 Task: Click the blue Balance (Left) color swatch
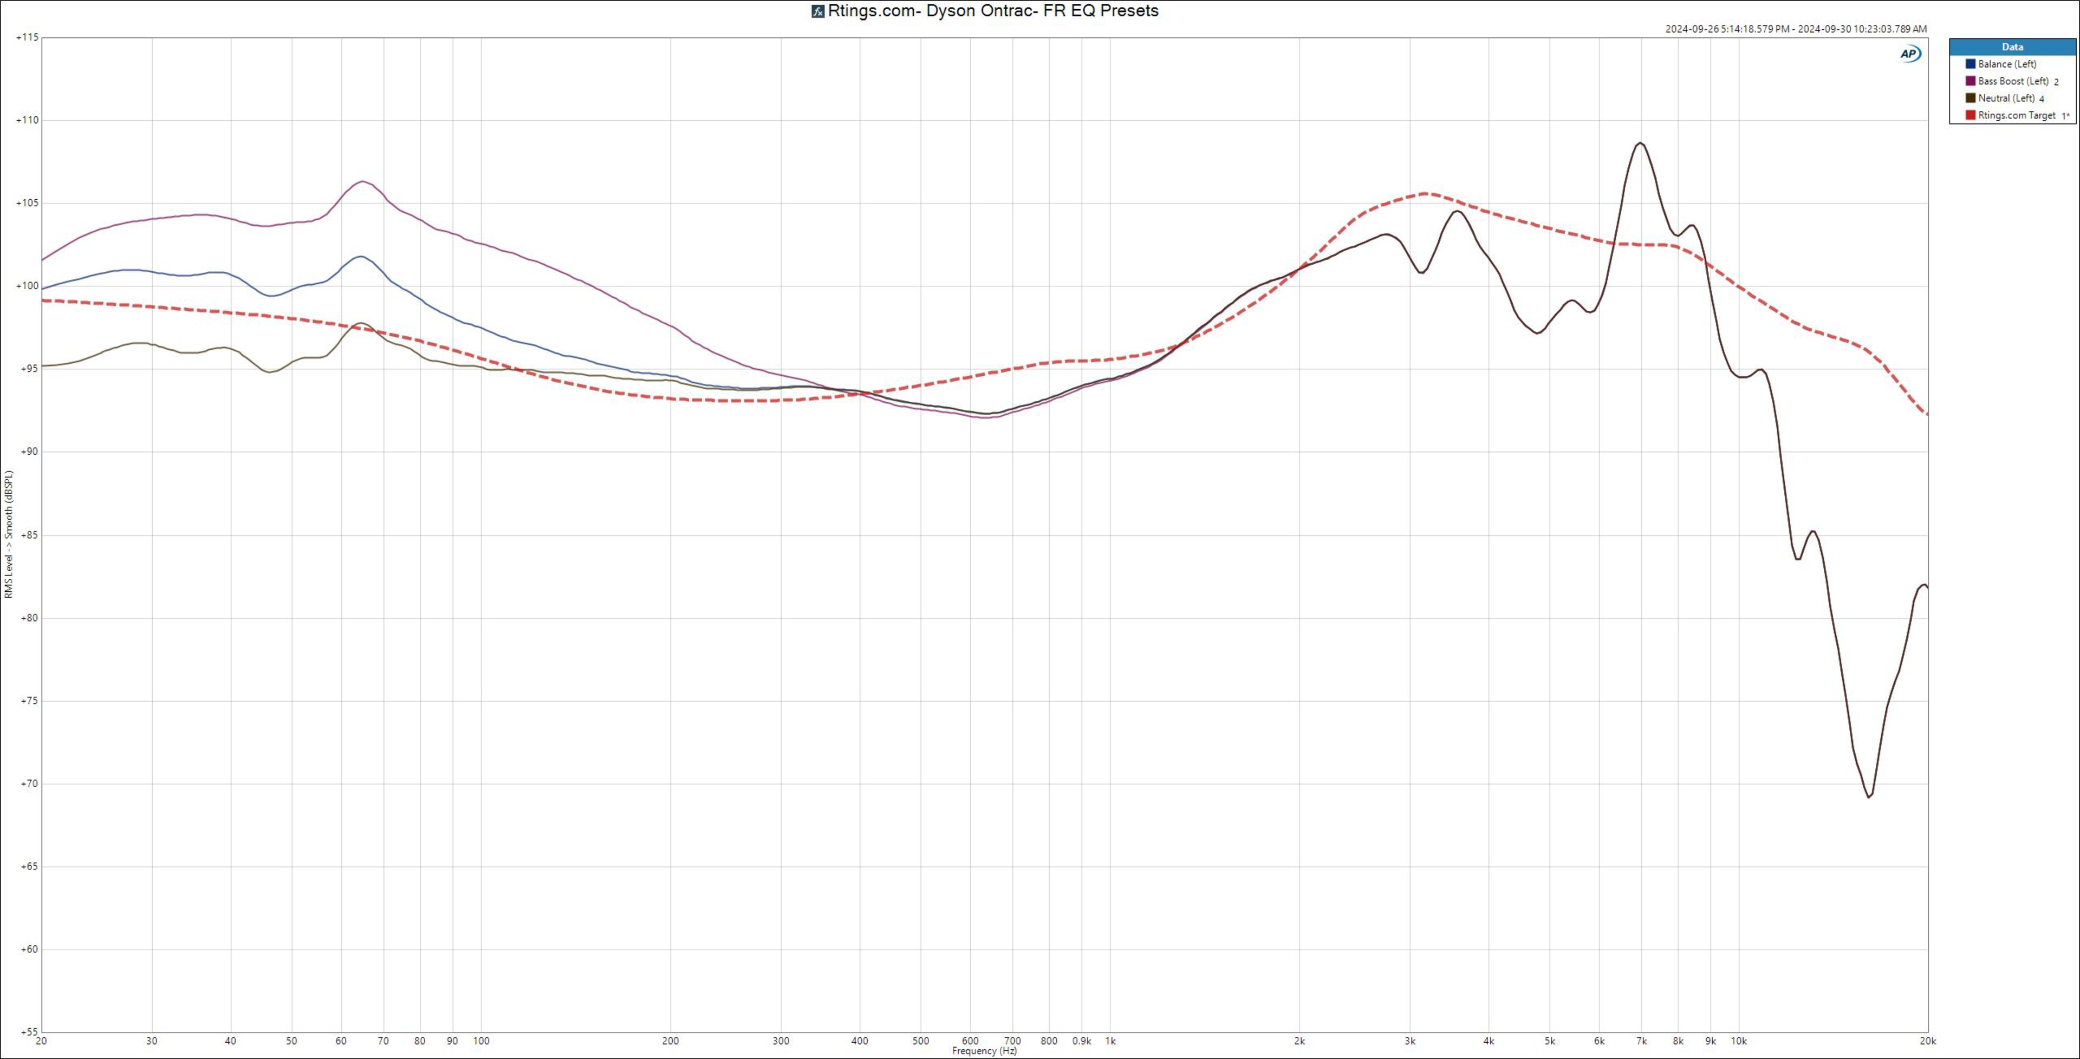[x=1970, y=64]
